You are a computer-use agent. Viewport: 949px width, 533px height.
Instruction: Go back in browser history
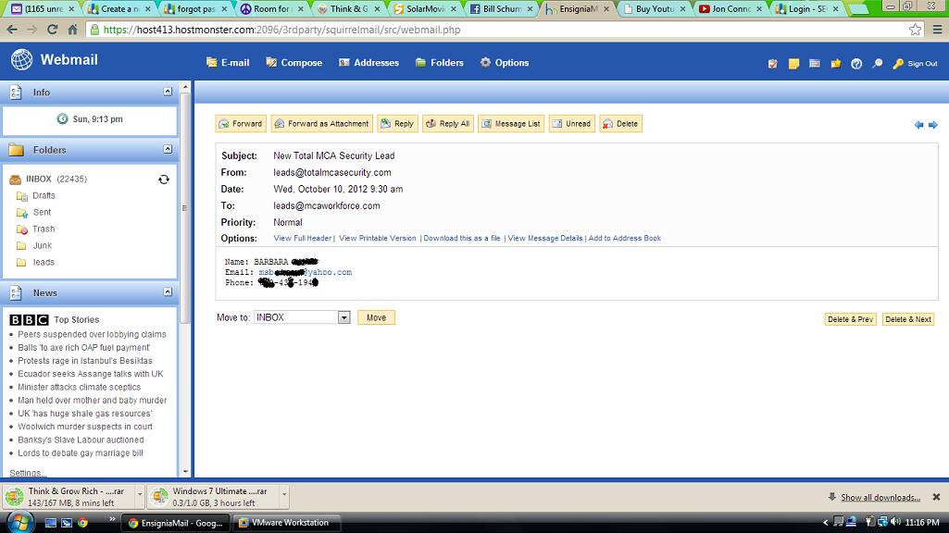12,29
